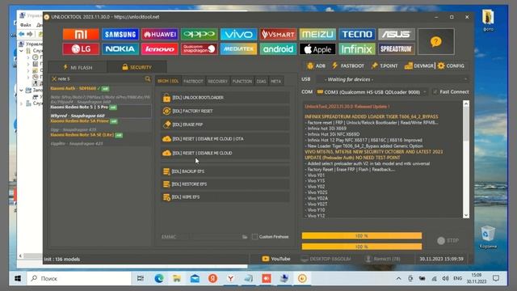This screenshot has height=291, width=517.
Task: Click the STOP button
Action: (x=448, y=241)
